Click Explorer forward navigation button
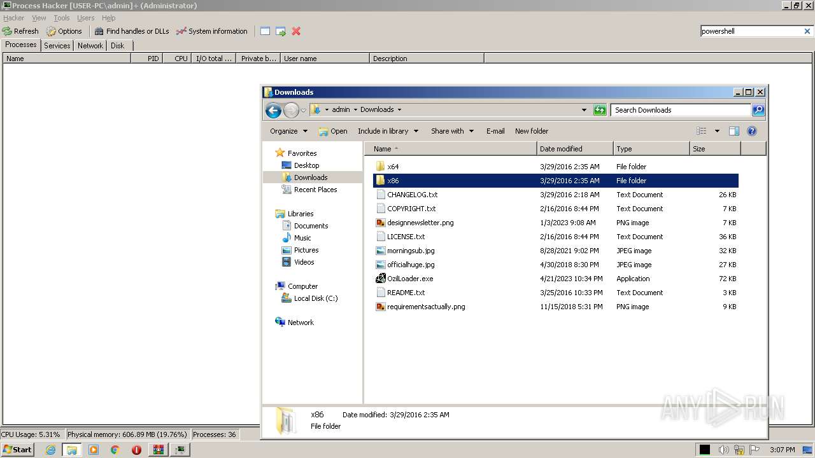815x458 pixels. 291,110
